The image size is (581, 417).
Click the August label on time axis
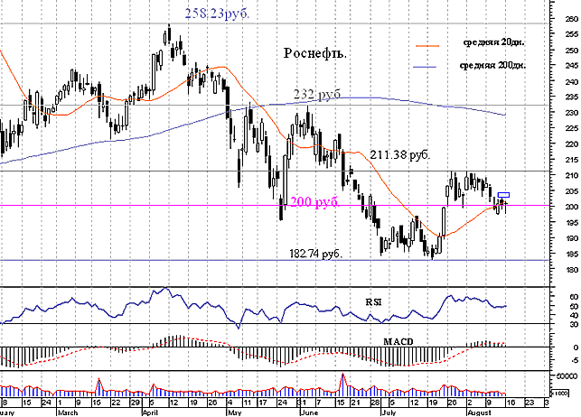(x=479, y=412)
